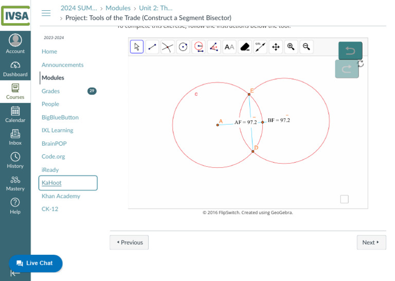
Task: Open BrainPOP link
Action: 54,144
